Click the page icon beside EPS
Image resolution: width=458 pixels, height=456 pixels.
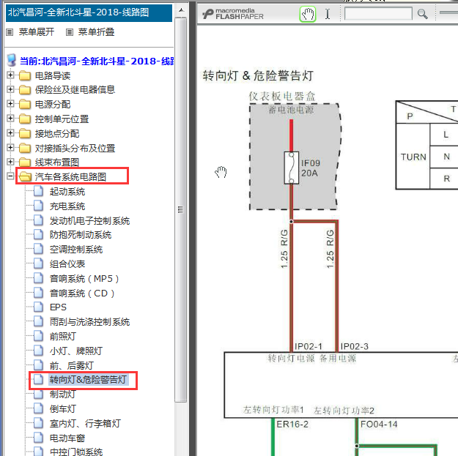click(x=38, y=307)
